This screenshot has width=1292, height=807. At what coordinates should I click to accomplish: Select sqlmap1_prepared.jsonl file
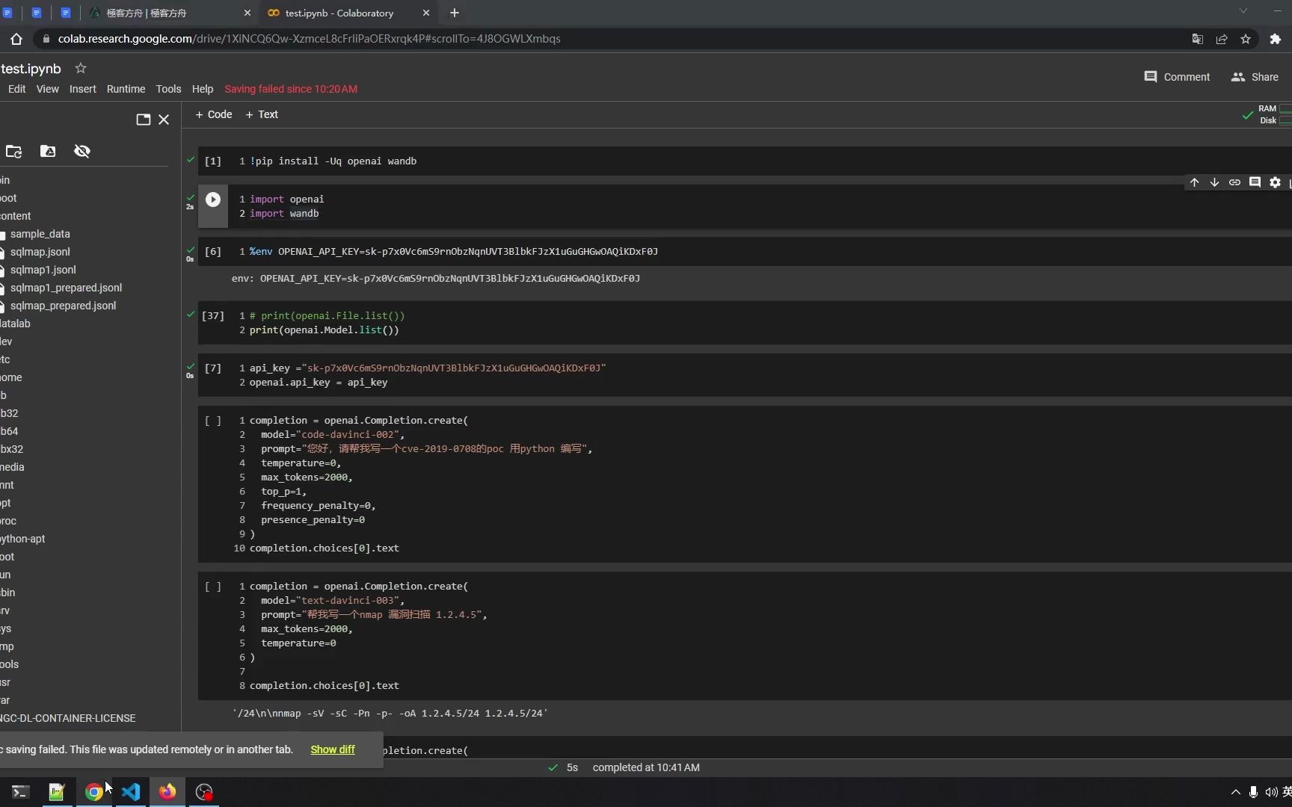click(66, 288)
